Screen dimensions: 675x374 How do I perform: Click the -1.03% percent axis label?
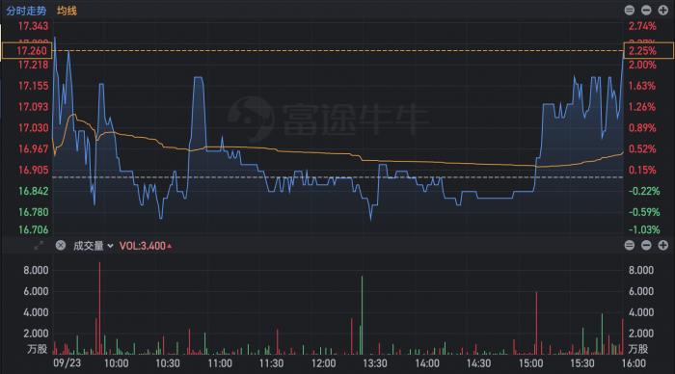click(x=644, y=229)
